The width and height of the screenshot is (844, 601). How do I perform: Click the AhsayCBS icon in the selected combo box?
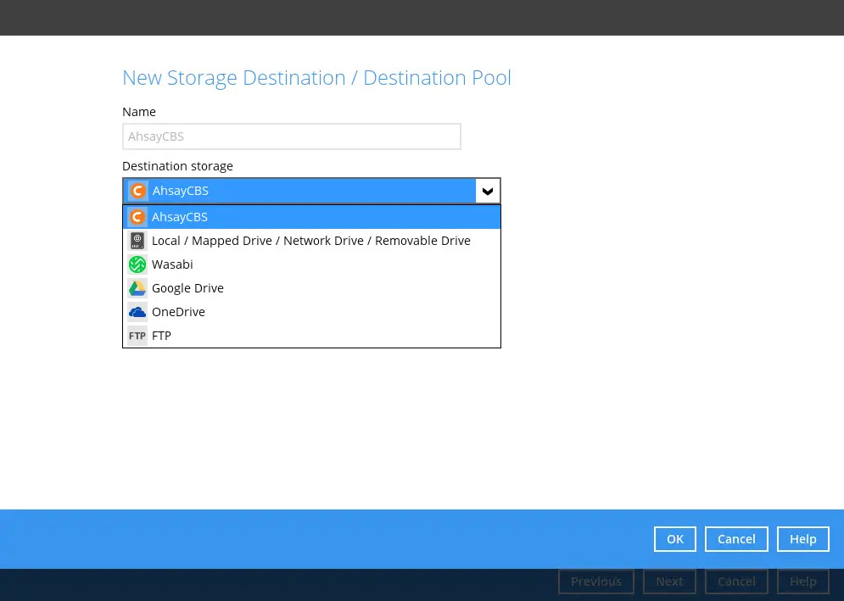click(x=137, y=191)
